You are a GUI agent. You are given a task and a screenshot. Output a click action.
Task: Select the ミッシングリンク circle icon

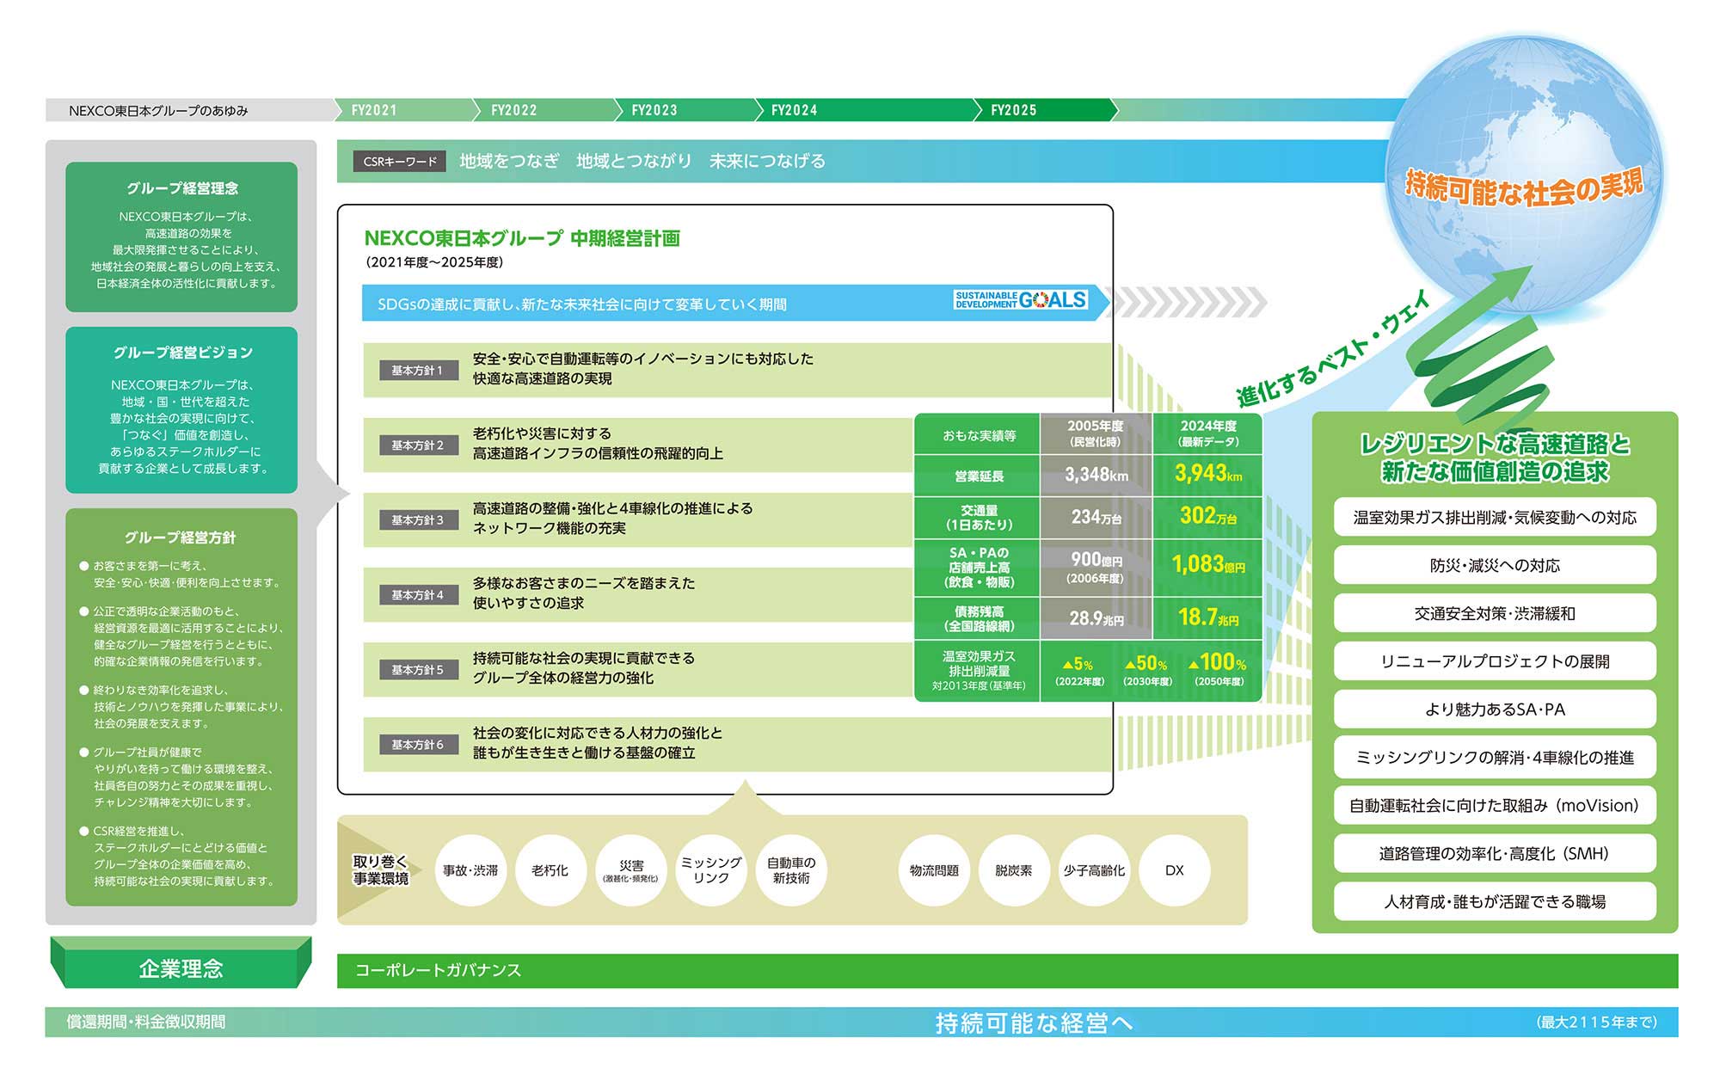(712, 870)
